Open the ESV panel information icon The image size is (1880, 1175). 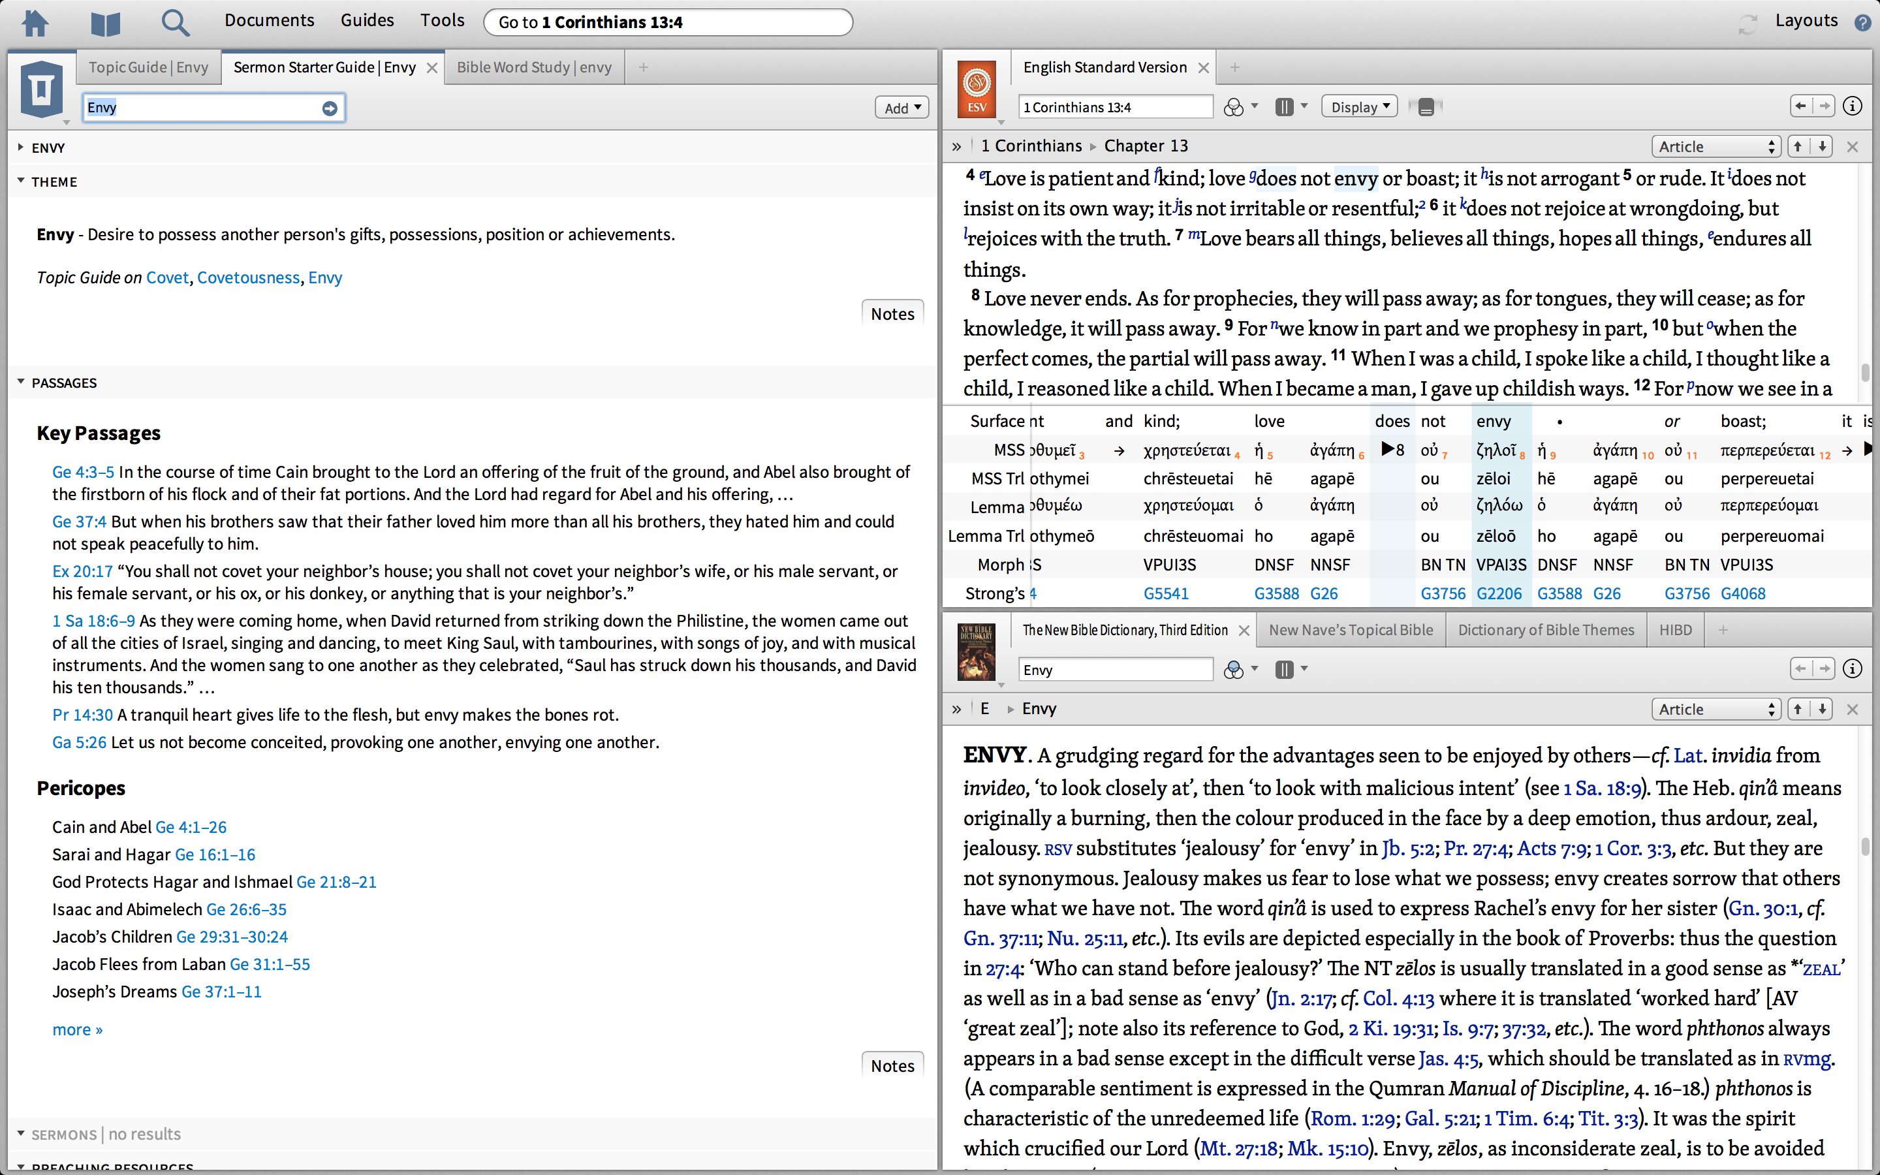(x=1852, y=106)
